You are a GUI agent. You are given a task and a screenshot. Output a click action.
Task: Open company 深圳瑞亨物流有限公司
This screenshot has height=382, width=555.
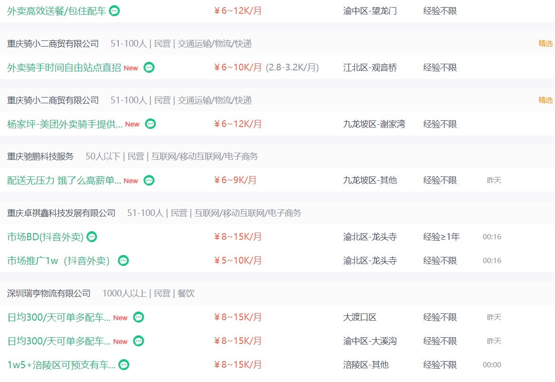(49, 294)
